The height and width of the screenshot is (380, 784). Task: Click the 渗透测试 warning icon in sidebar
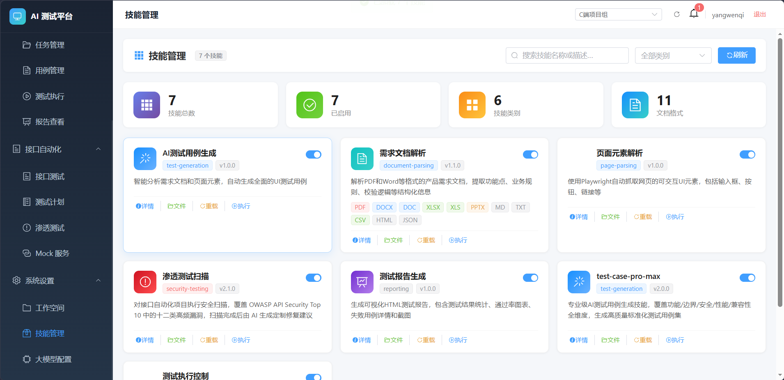coord(27,228)
